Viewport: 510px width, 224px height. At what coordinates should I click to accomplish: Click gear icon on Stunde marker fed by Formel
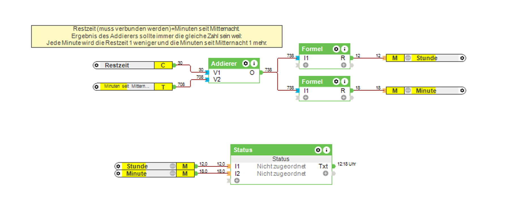[462, 58]
